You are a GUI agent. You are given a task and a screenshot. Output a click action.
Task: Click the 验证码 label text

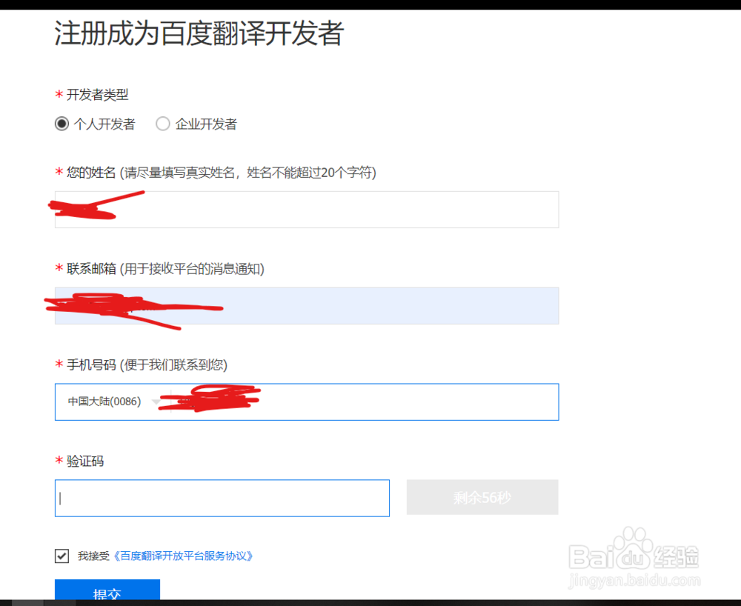[85, 461]
